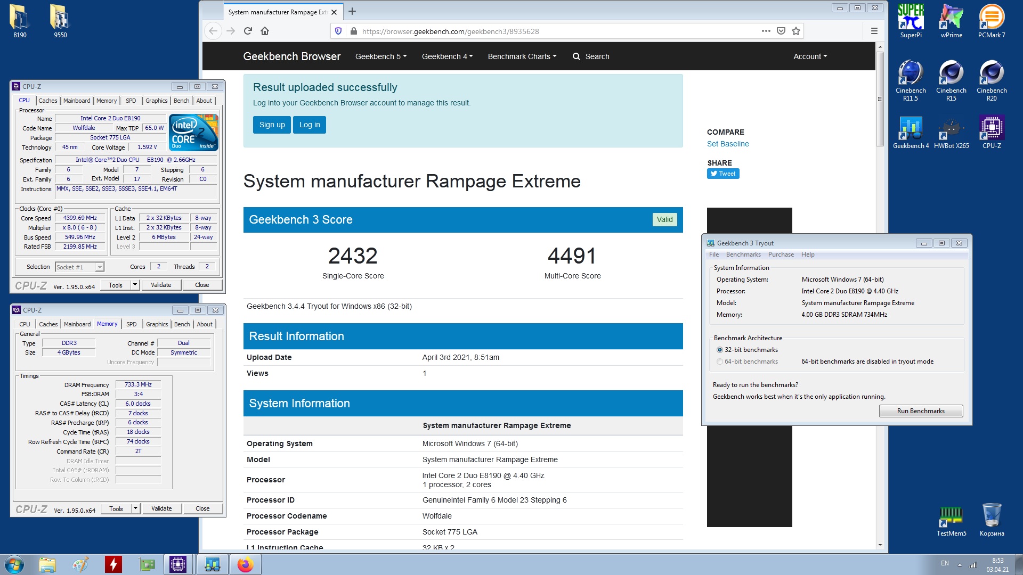Click the Valid badge on score header

point(664,219)
